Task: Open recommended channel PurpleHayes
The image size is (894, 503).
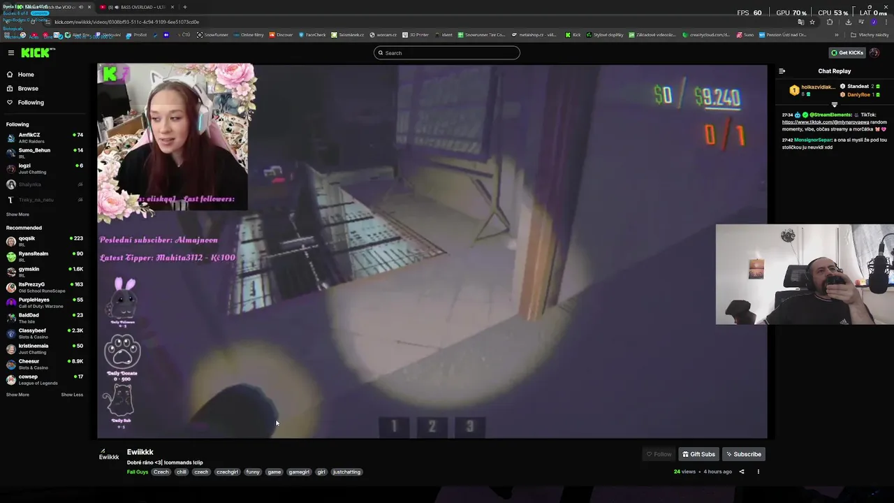Action: (x=45, y=302)
